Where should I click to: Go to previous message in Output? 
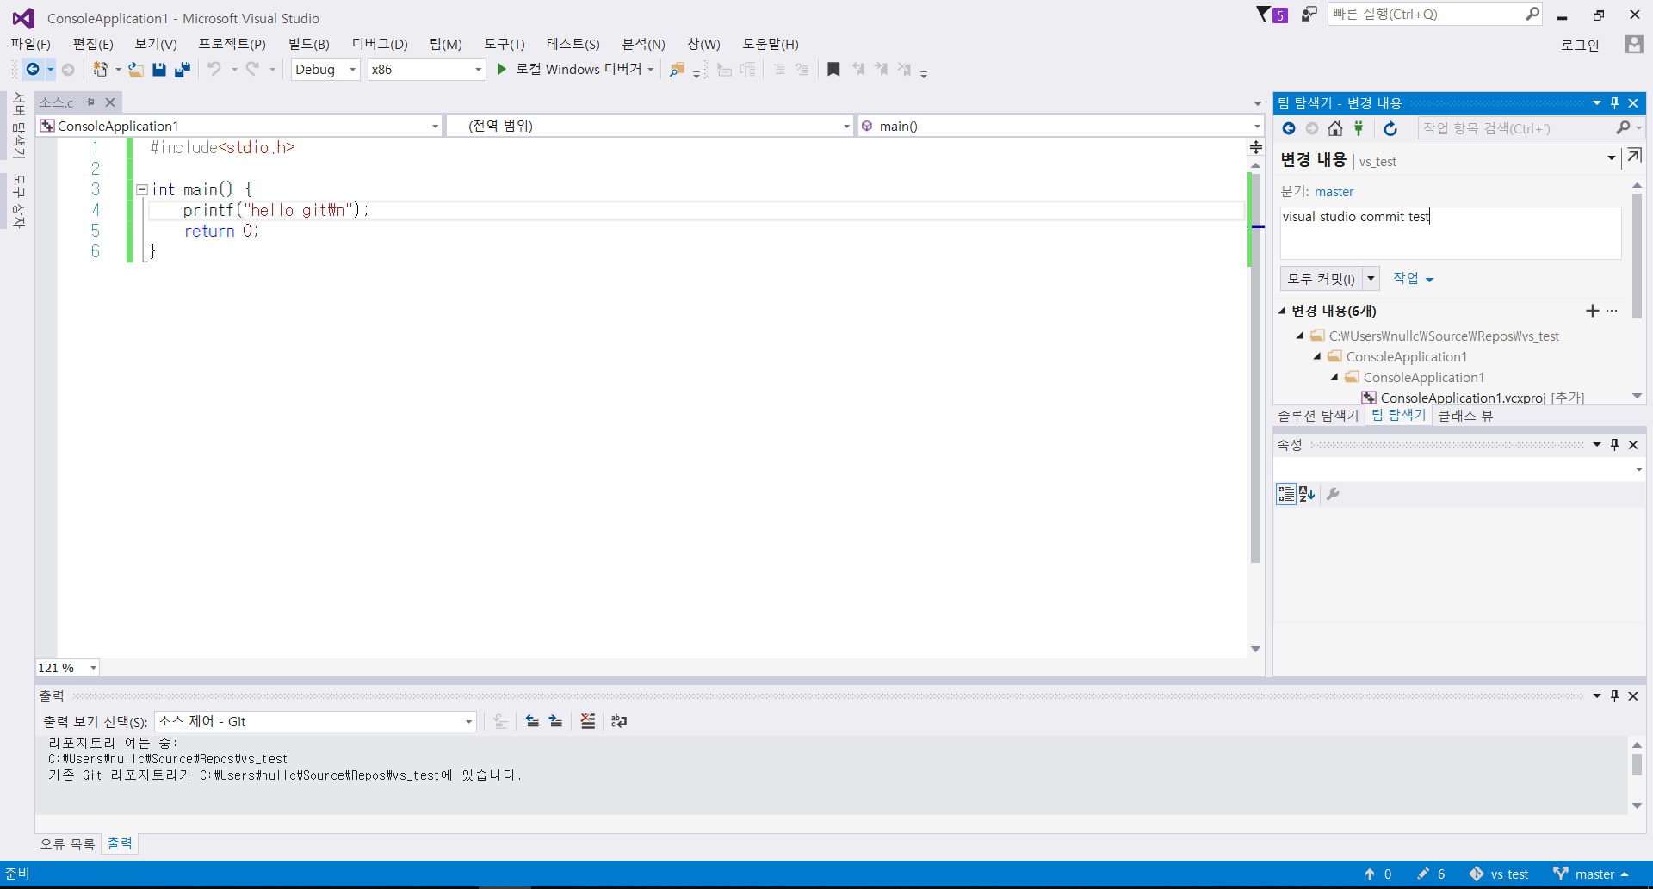[x=533, y=721]
